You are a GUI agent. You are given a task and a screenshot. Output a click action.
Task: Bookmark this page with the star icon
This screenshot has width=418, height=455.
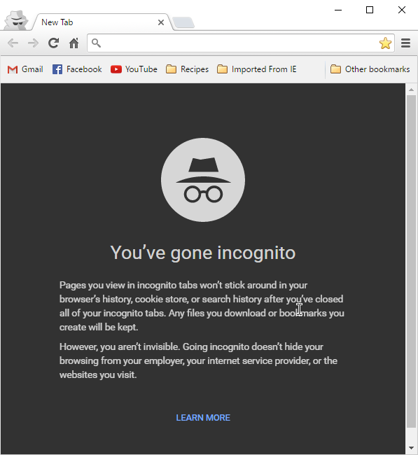pos(385,43)
